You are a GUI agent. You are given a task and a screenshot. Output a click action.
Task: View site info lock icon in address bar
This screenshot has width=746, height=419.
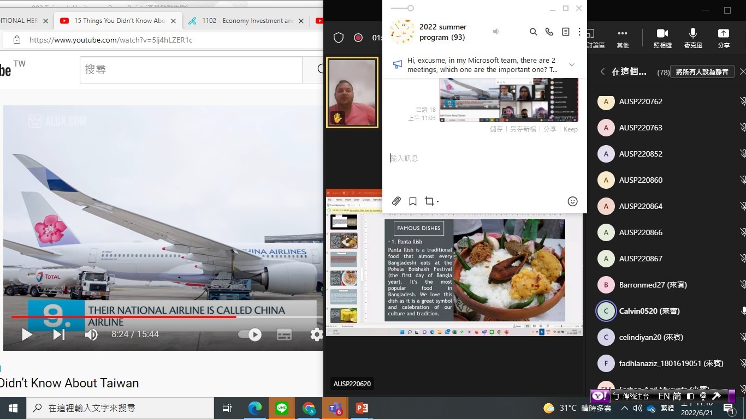pyautogui.click(x=17, y=40)
